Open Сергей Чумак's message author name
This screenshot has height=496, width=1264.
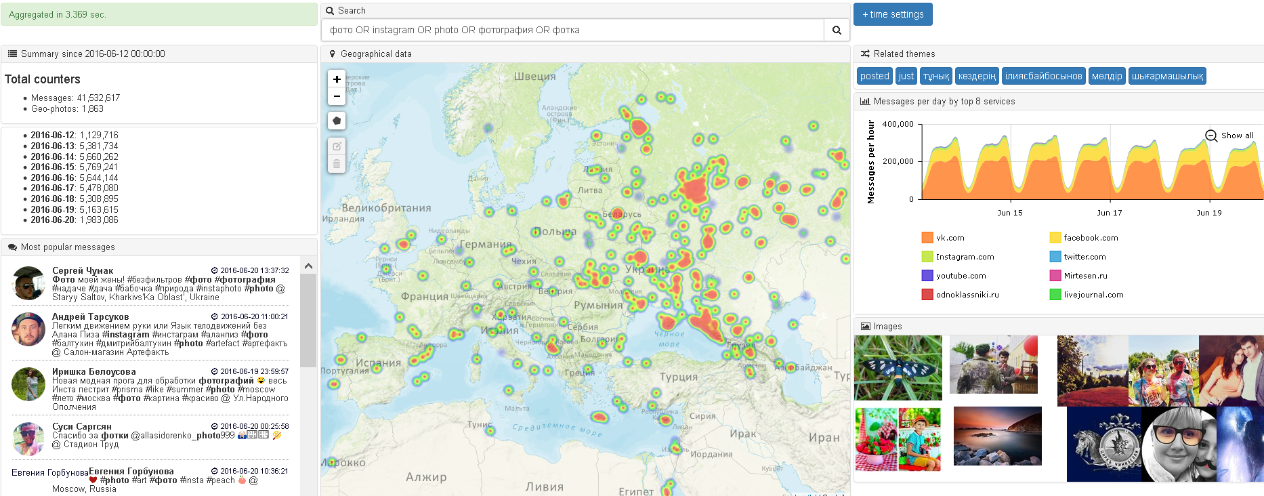tap(83, 270)
